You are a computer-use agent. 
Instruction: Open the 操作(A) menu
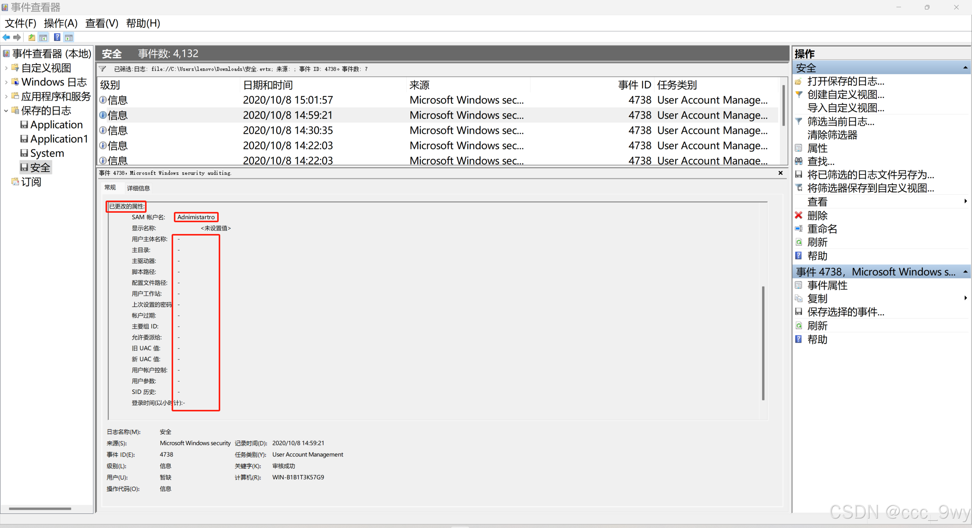pyautogui.click(x=60, y=23)
